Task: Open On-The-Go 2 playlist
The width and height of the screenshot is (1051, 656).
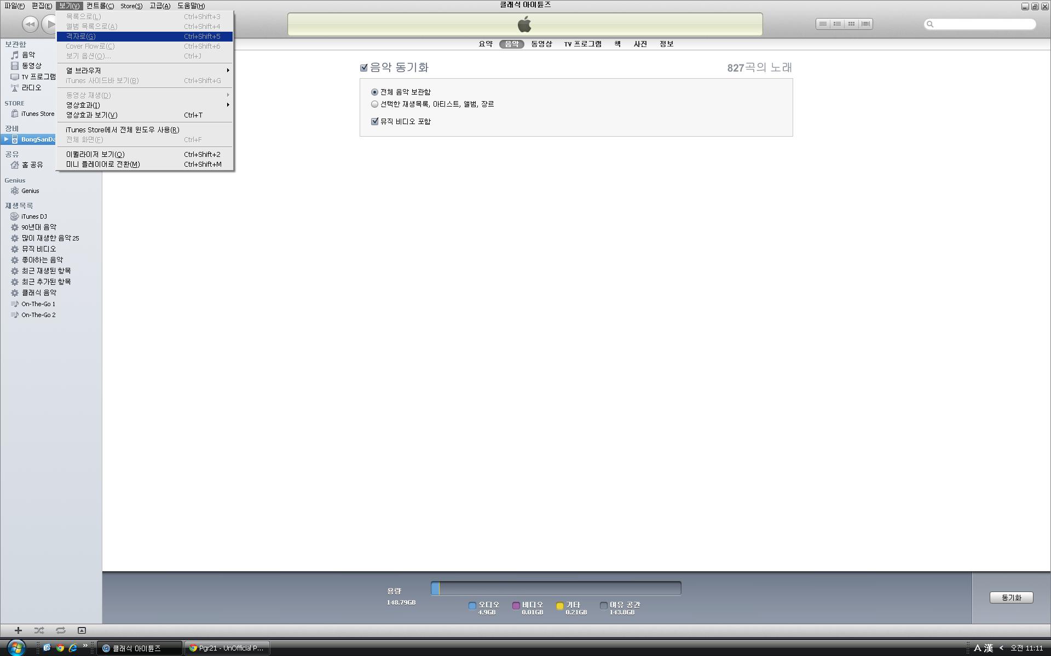Action: coord(38,315)
